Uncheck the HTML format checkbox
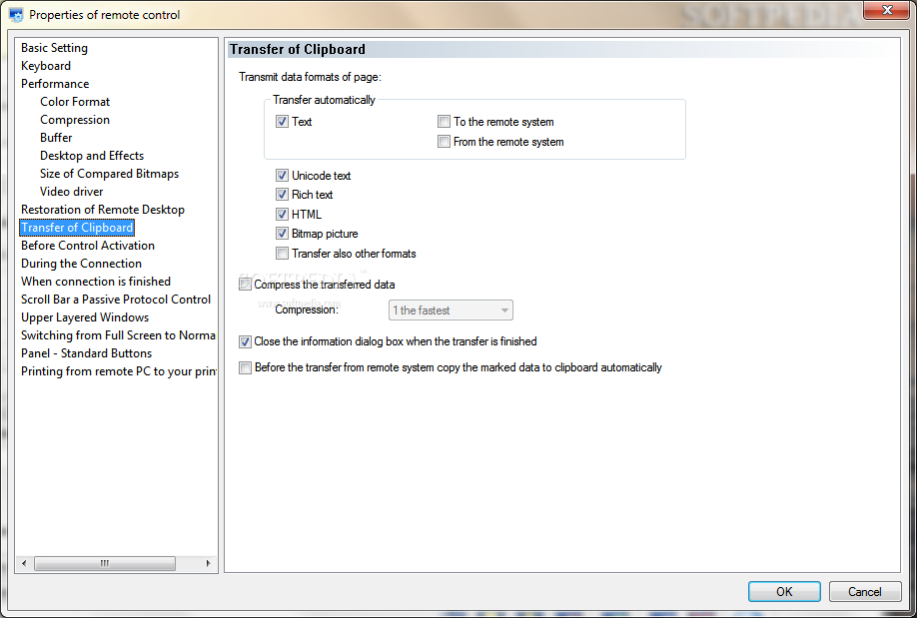Screen dimensions: 917x618 pyautogui.click(x=282, y=214)
